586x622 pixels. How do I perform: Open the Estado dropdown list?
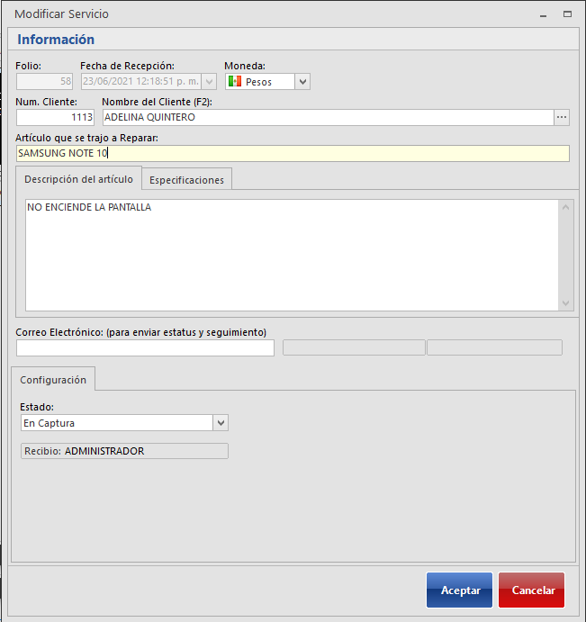pyautogui.click(x=221, y=423)
